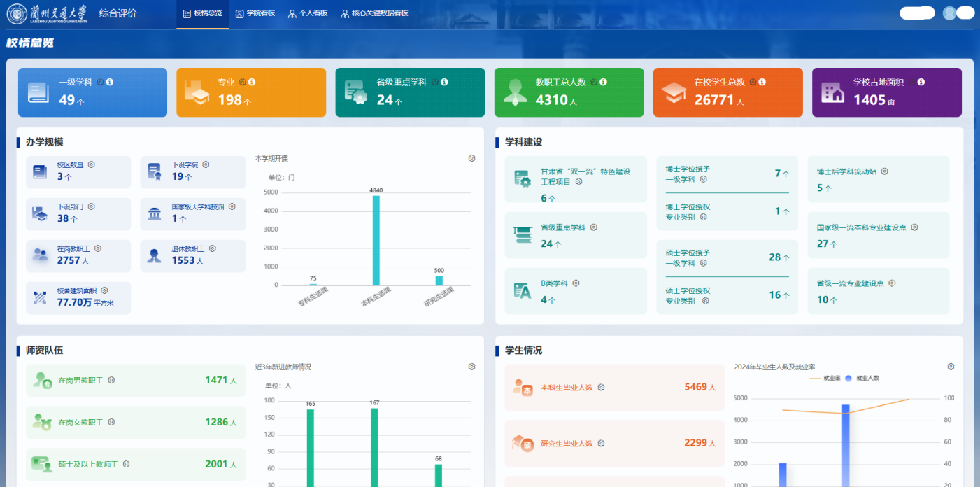Click the Lanzhou Jiaotong University logo
Viewport: 980px width, 487px height.
click(x=48, y=13)
